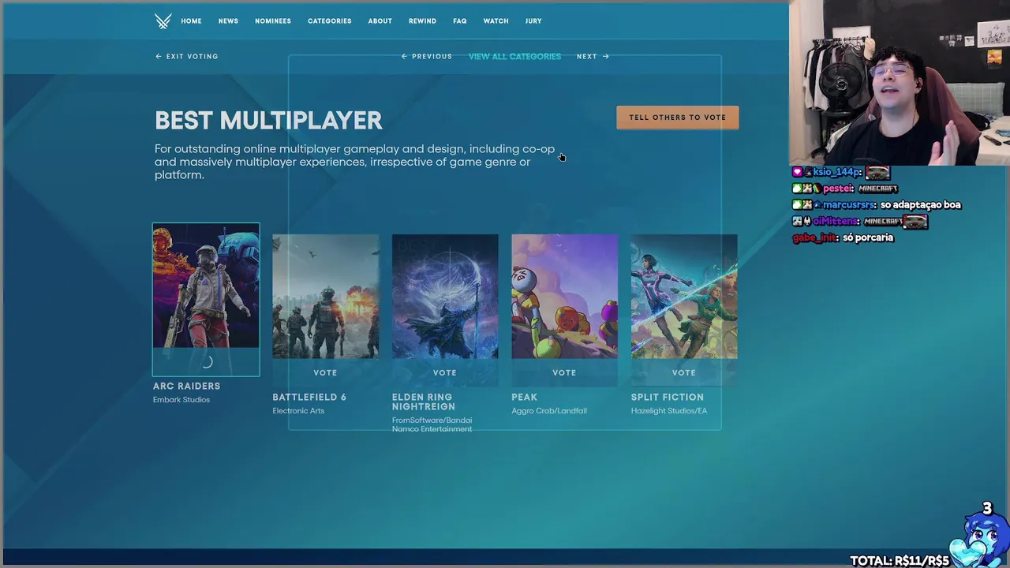The height and width of the screenshot is (568, 1010).
Task: Open the WATCH page
Action: click(496, 21)
